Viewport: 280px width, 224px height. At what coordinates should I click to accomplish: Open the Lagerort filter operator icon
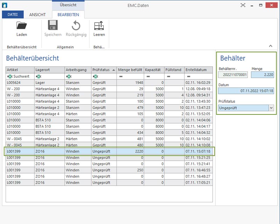pos(38,76)
